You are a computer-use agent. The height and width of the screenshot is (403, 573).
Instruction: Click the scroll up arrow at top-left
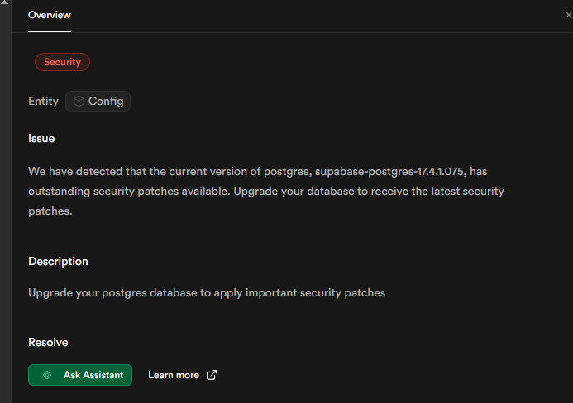(4, 4)
